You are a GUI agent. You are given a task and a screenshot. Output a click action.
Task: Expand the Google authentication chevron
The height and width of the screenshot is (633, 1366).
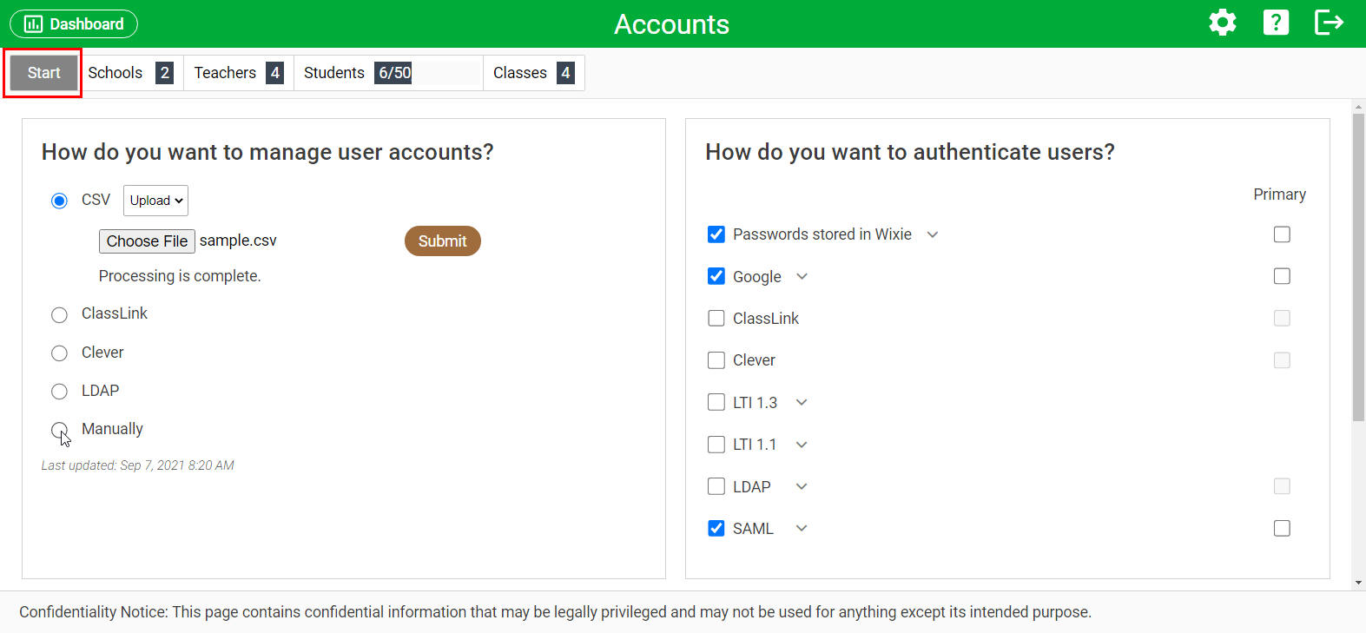point(802,277)
